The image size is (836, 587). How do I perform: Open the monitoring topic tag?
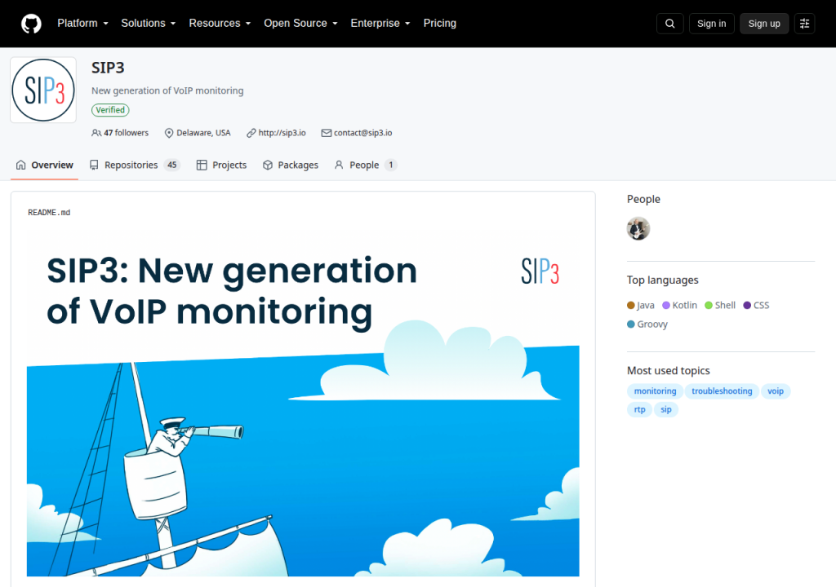coord(656,391)
